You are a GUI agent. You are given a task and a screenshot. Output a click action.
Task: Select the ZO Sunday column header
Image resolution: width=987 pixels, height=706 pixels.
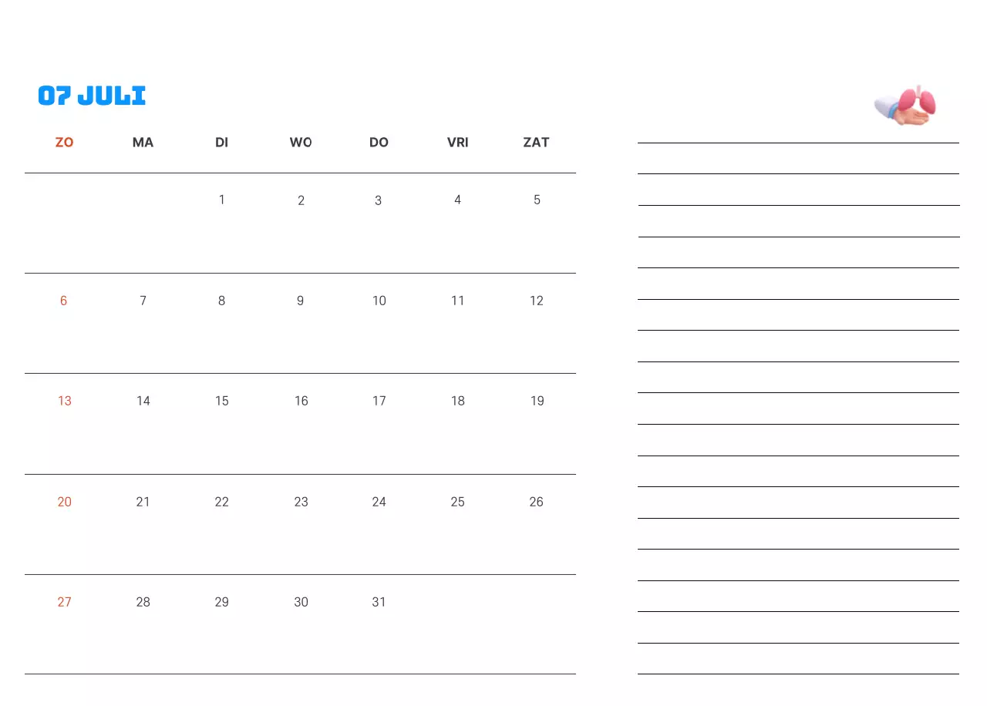(x=65, y=143)
